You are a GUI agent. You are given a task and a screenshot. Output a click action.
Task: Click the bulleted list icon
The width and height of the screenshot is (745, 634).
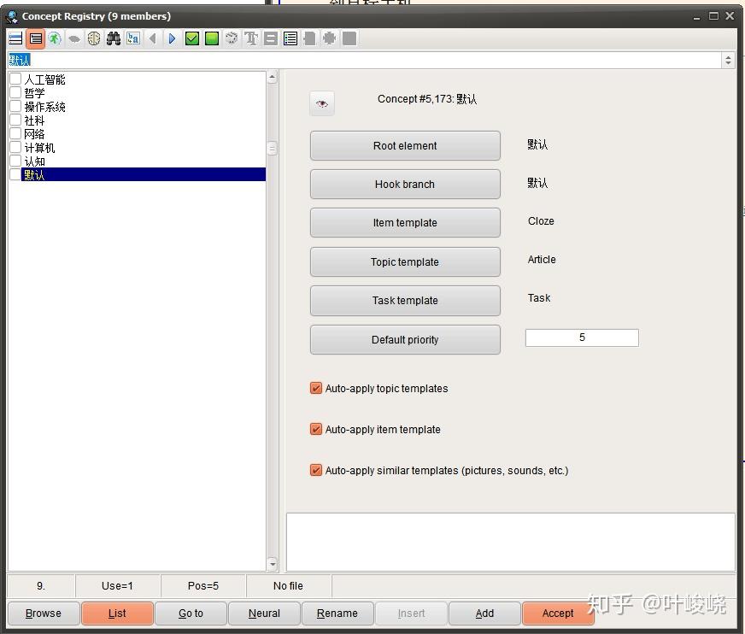[290, 38]
